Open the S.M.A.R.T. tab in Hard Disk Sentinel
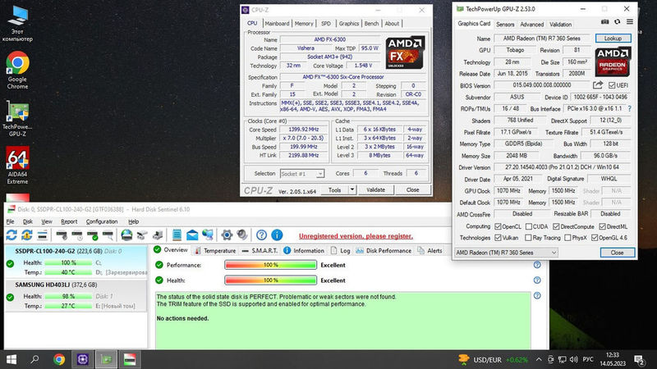The height and width of the screenshot is (369, 657). pyautogui.click(x=260, y=251)
